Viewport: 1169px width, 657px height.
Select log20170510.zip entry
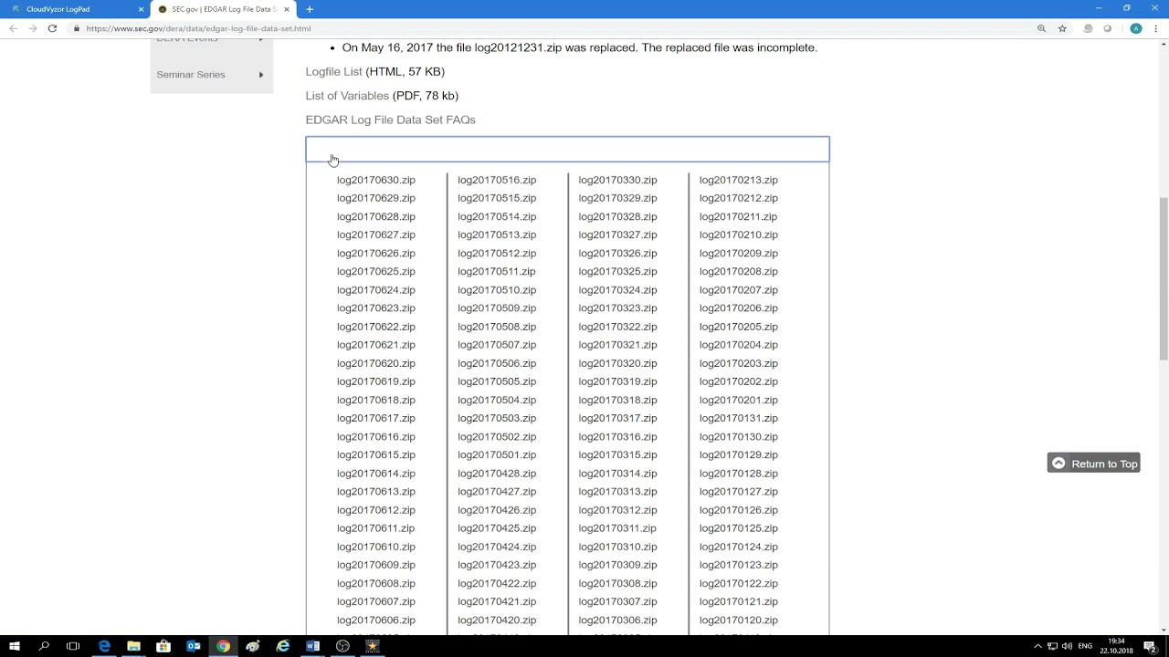[497, 290]
